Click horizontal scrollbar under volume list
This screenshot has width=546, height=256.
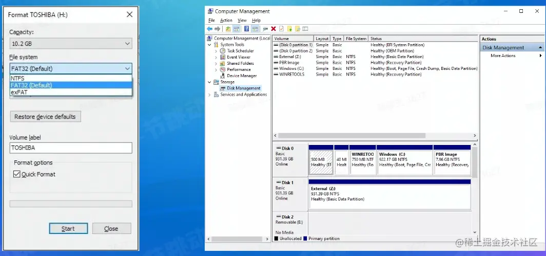point(352,135)
